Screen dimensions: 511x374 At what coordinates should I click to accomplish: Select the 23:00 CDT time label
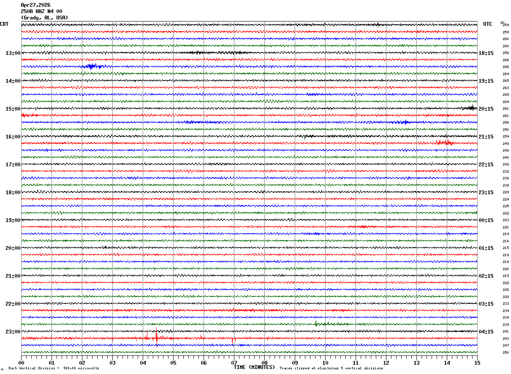point(13,332)
